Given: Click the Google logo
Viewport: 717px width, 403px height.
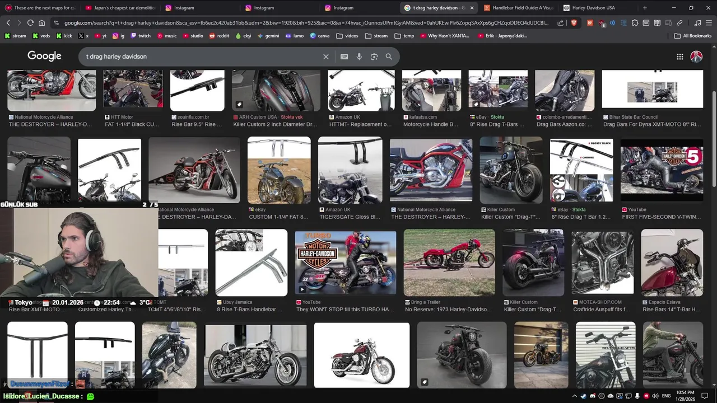Looking at the screenshot, I should click(44, 56).
